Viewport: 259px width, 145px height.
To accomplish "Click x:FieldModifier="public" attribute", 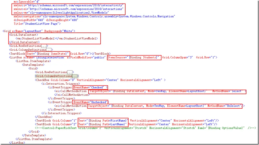I will [86, 57].
